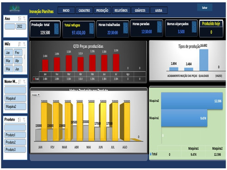Open the GRÁFICOS menu
Image resolution: width=227 pixels, height=170 pixels.
point(140,10)
